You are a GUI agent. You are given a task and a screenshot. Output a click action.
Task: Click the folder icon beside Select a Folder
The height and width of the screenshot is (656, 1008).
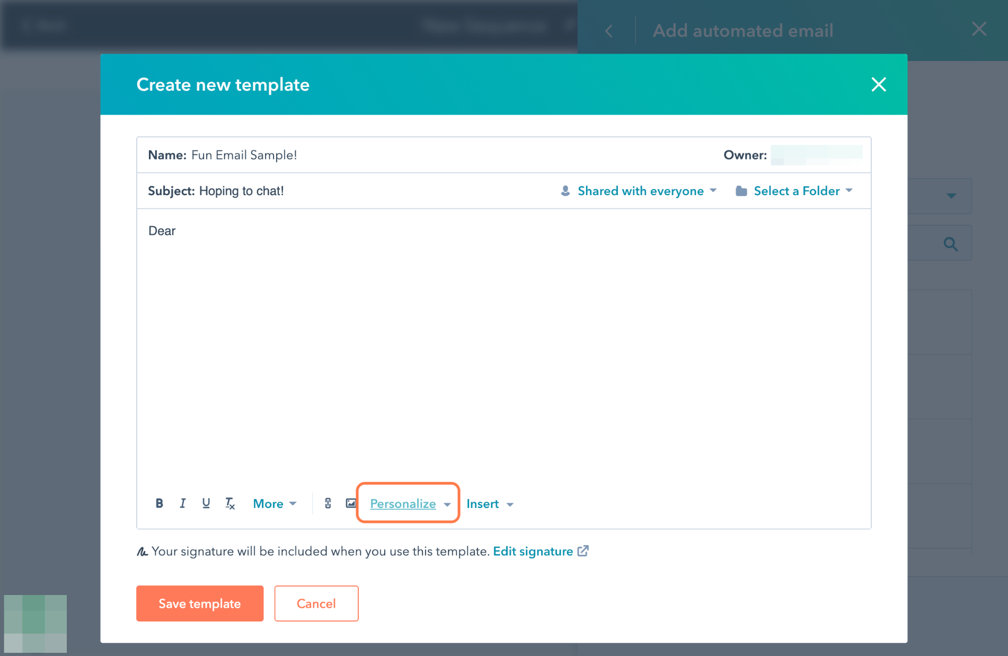741,191
